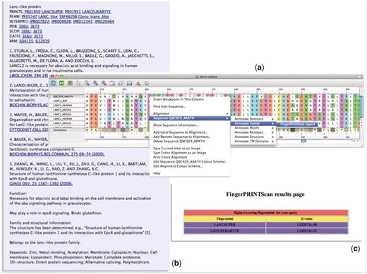367x274 pixels.
Task: Click the Consensus row label
Action: click(66, 130)
